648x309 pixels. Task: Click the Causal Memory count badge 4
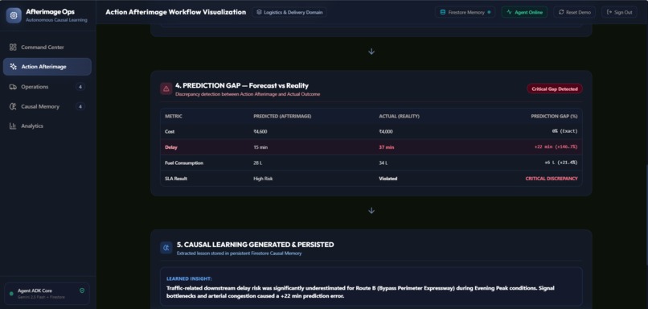click(80, 106)
